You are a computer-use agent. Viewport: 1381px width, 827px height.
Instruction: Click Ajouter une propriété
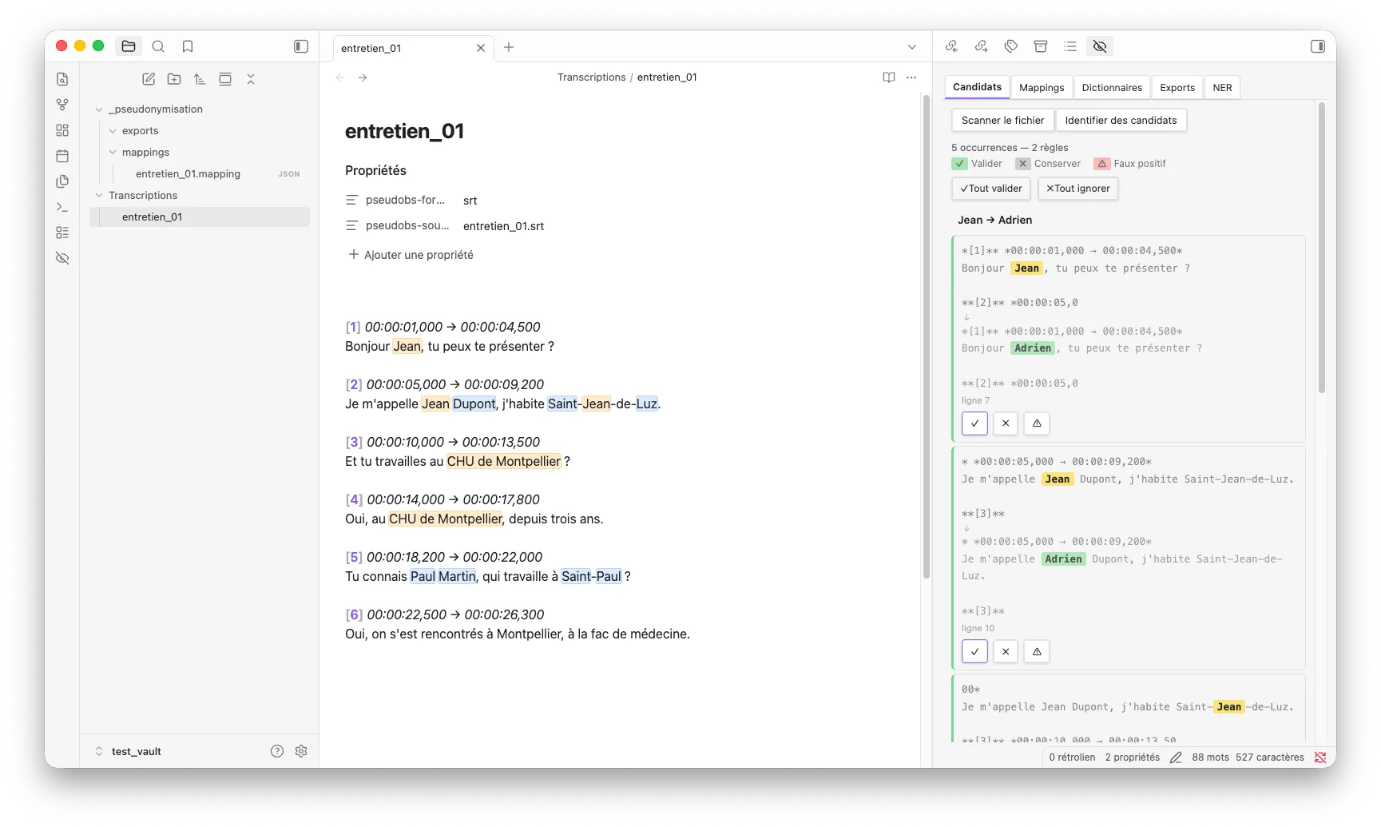coord(411,255)
